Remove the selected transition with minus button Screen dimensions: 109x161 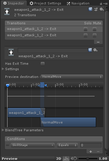coord(98,42)
